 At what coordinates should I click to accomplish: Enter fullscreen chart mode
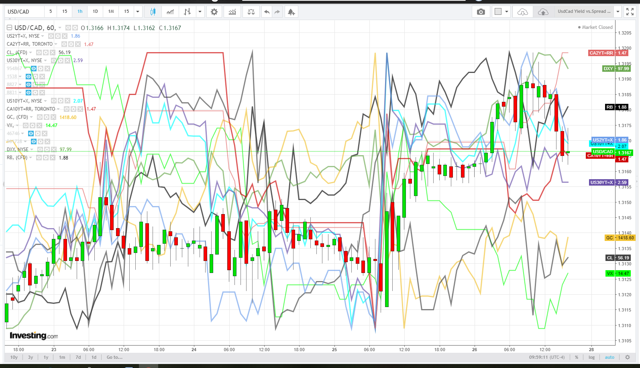[630, 12]
